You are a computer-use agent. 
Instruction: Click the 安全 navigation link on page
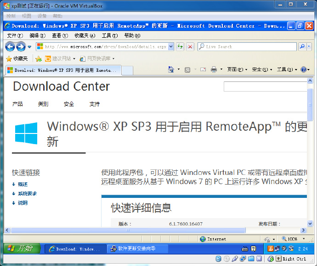tap(69, 104)
